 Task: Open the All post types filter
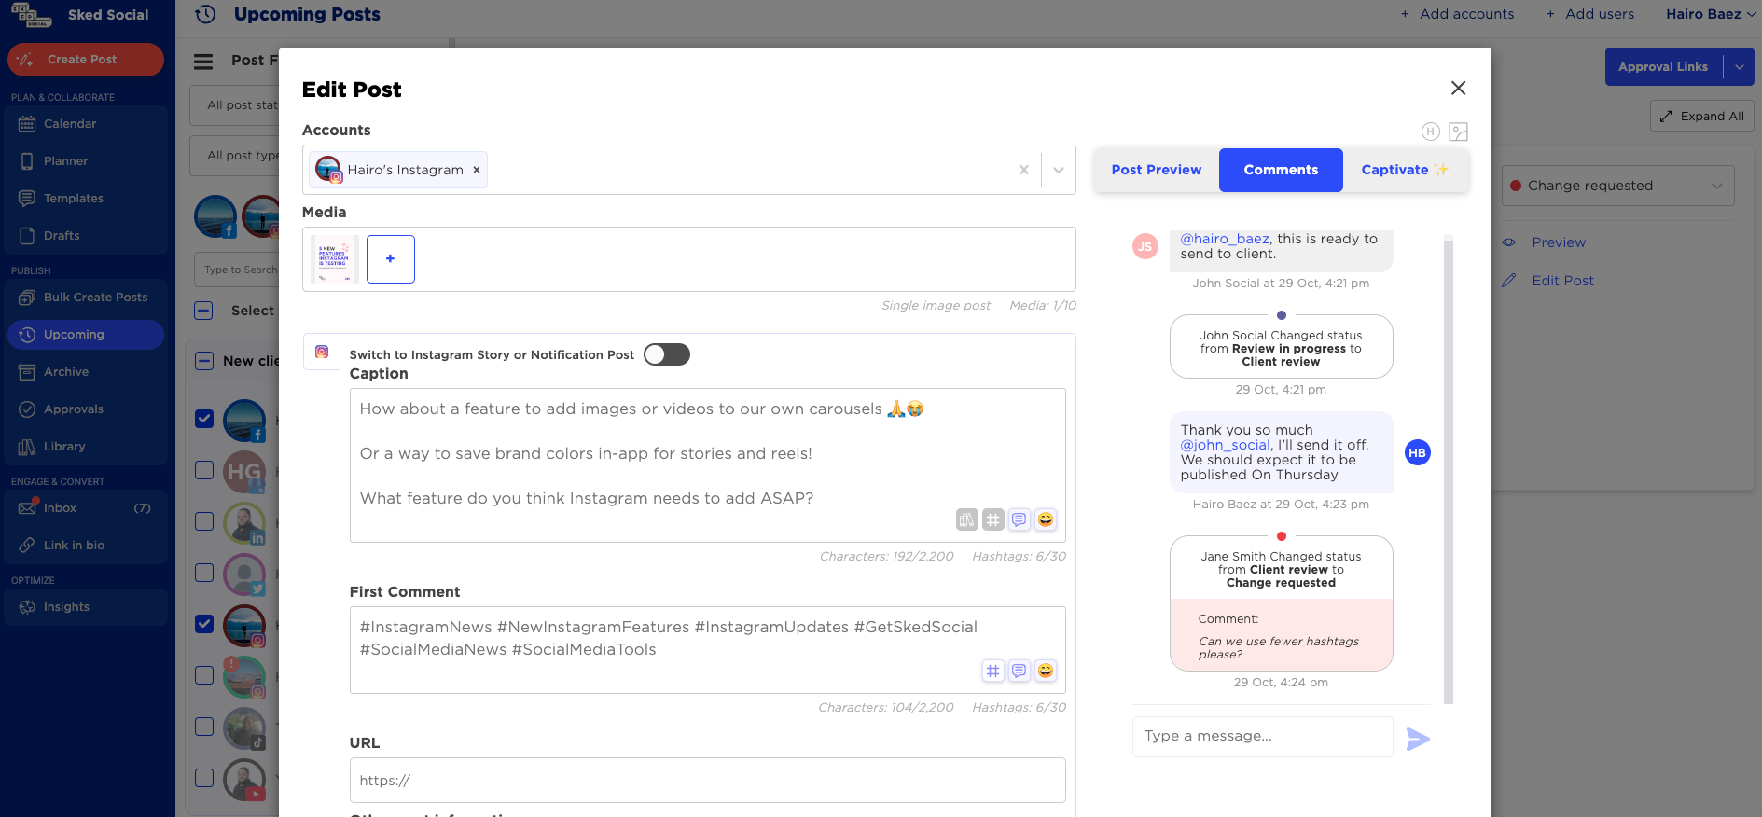235,156
